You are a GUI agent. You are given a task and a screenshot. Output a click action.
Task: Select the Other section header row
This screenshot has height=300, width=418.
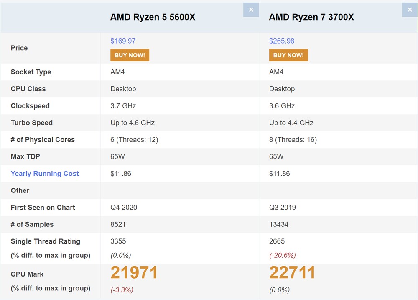[20, 191]
